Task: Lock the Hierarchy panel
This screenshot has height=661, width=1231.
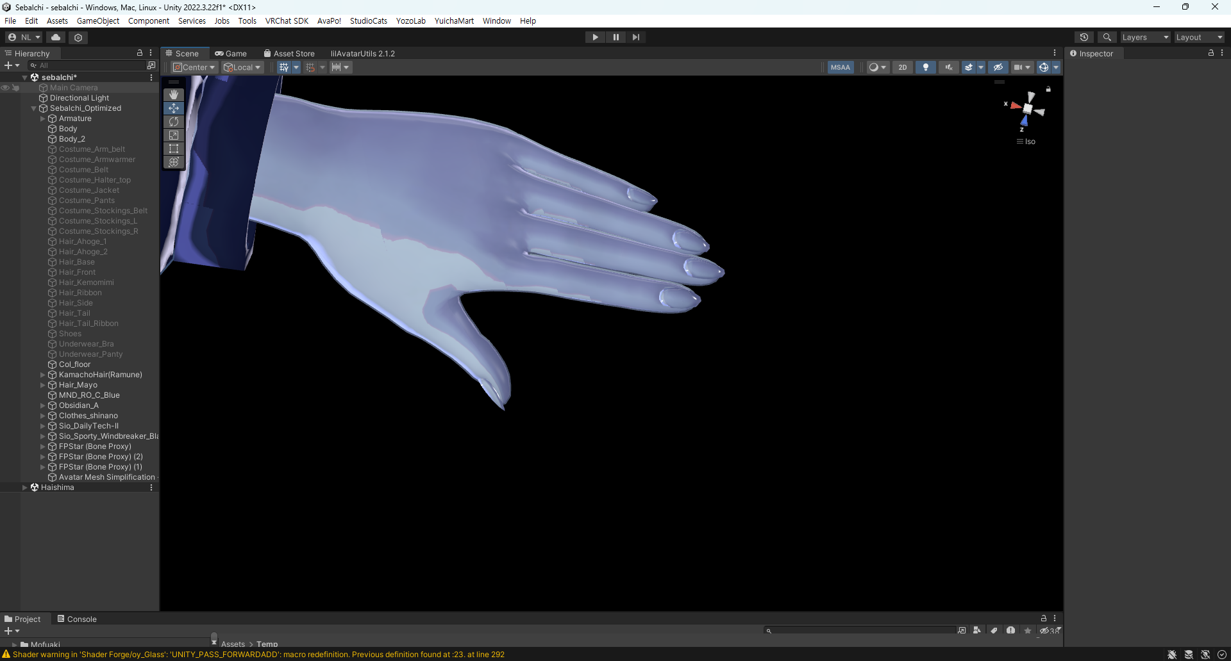Action: 140,53
